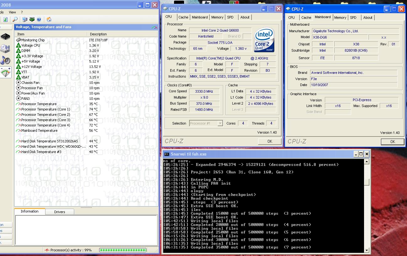This screenshot has height=256, width=407.
Task: Click the blue help question-mark toolbar icon
Action: click(x=39, y=19)
